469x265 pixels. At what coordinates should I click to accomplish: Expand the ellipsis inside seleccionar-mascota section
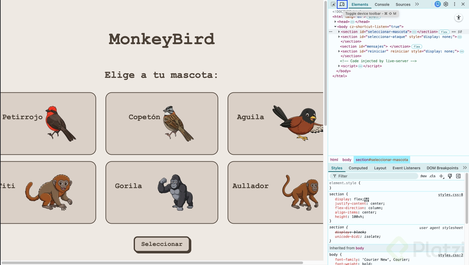(x=414, y=32)
